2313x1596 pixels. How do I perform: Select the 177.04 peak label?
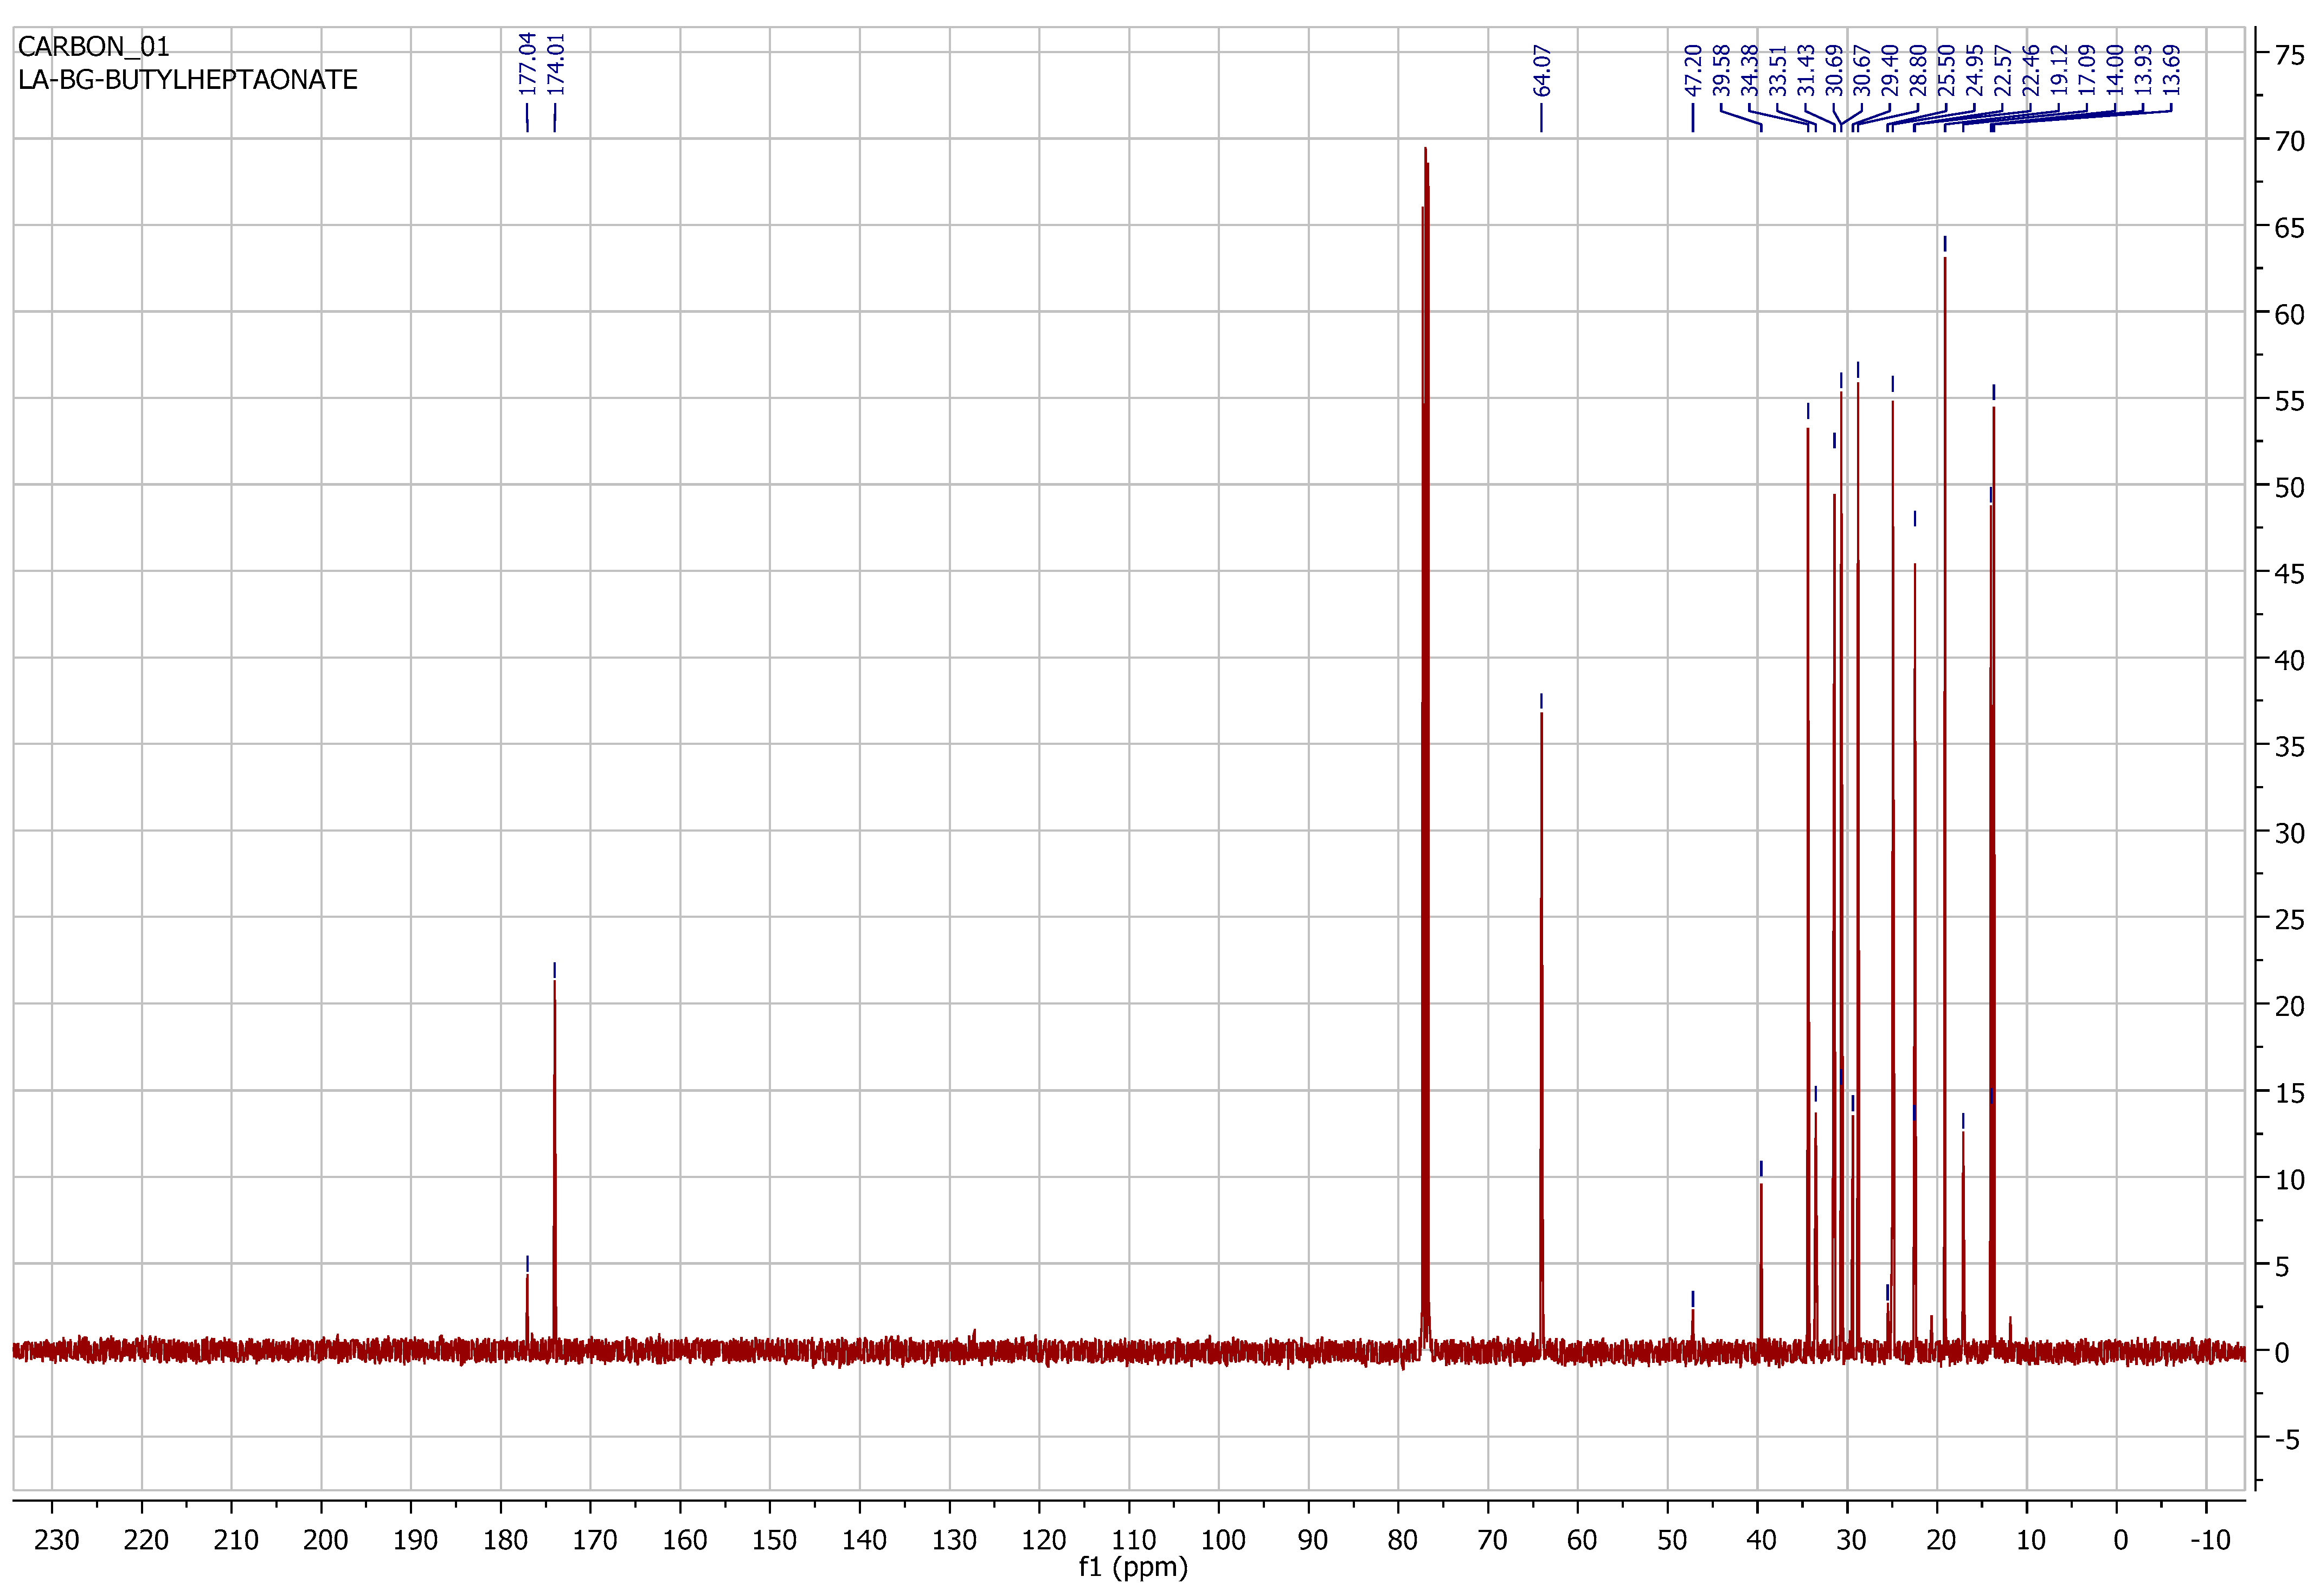(527, 64)
